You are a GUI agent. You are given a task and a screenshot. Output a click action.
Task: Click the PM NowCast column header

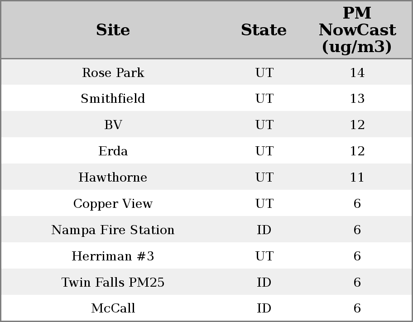click(357, 30)
